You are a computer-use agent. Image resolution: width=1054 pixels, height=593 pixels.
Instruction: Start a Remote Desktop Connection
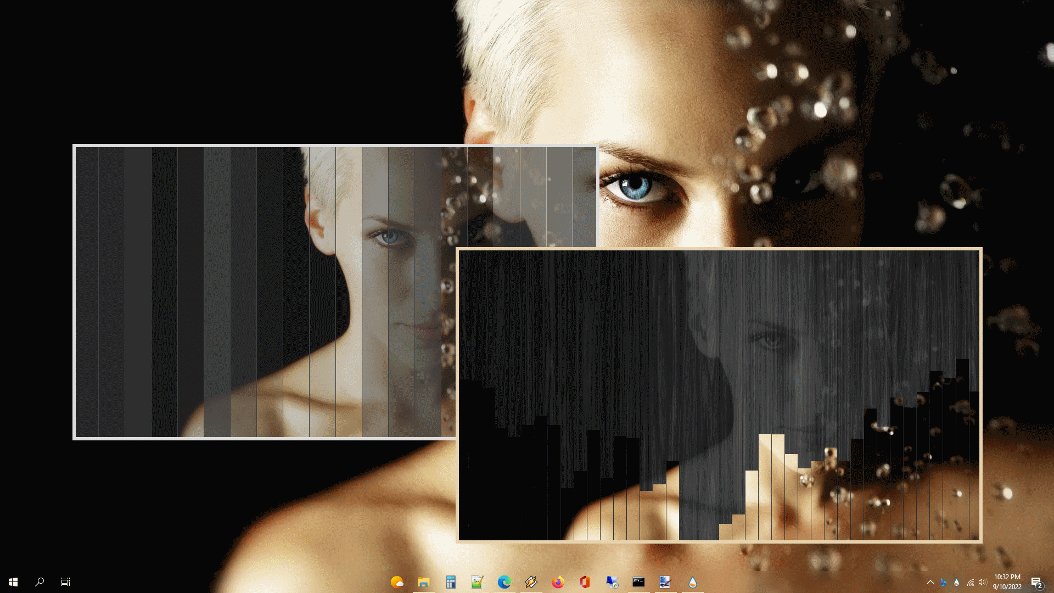point(611,583)
